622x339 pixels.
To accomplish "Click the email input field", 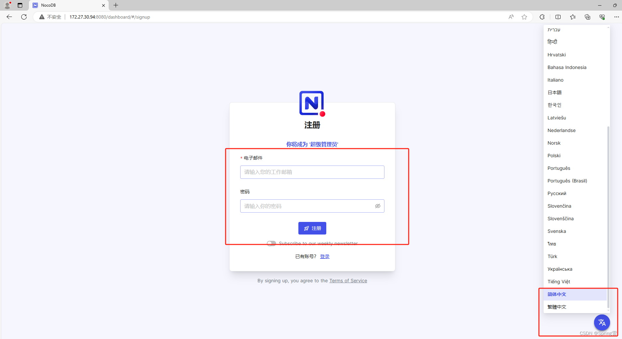I will [x=312, y=172].
